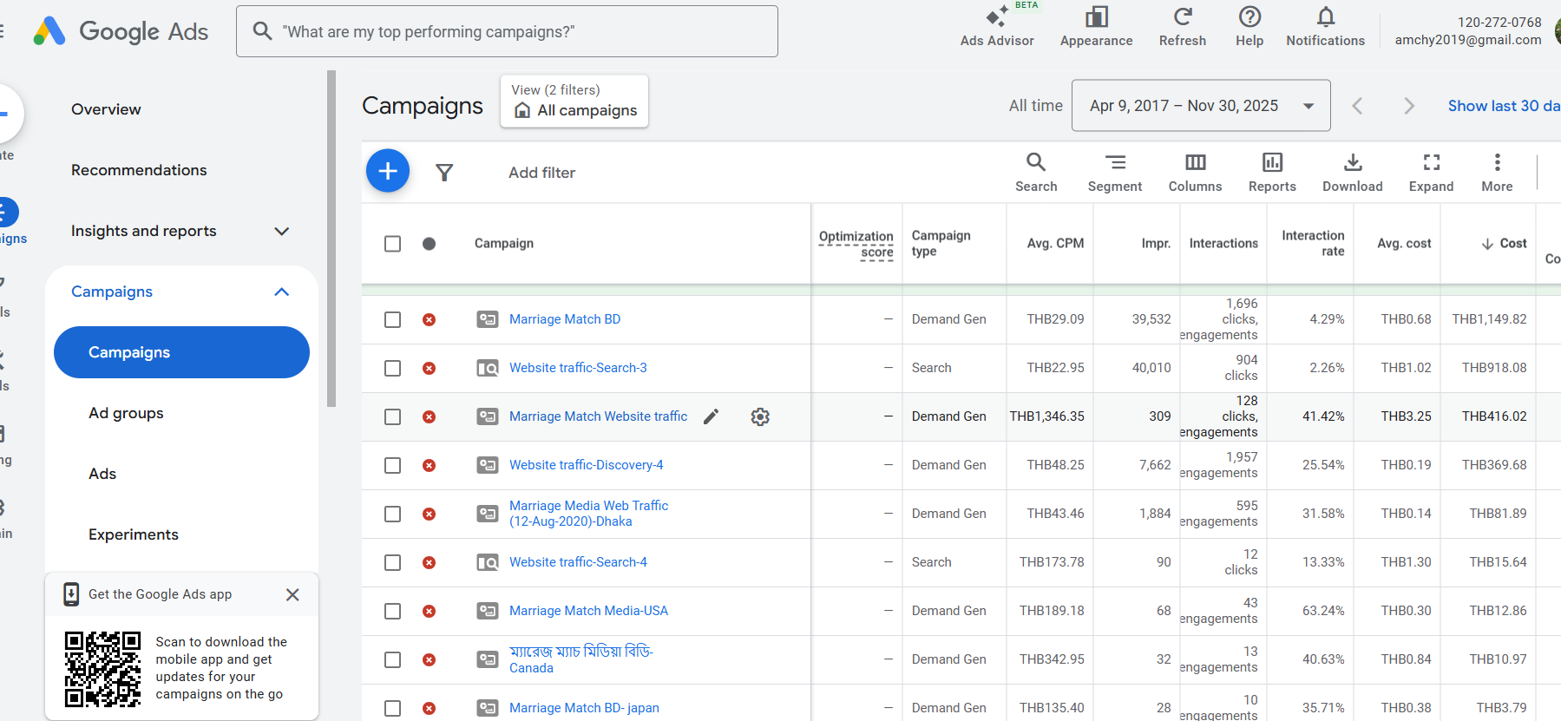
Task: Click the filter funnel icon
Action: (444, 173)
